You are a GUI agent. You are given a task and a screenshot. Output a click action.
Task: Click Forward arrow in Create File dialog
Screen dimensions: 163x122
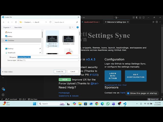8,22
